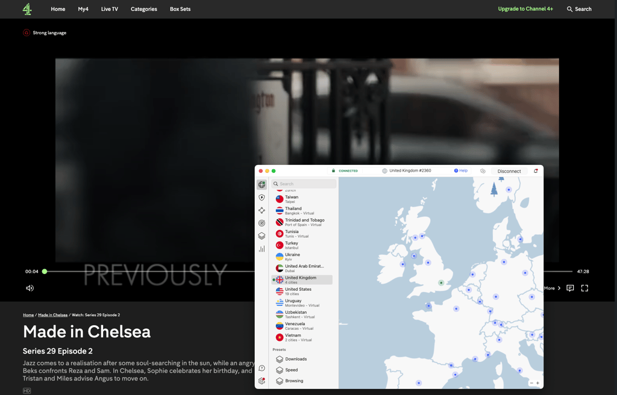Click Search in the Channel 4 header
This screenshot has height=395, width=617.
coord(583,9)
